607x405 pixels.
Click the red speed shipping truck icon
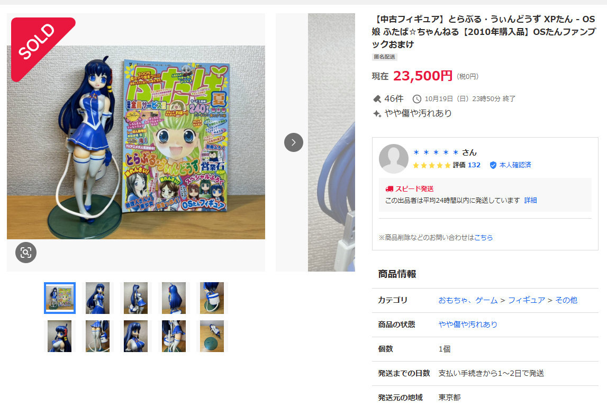389,189
